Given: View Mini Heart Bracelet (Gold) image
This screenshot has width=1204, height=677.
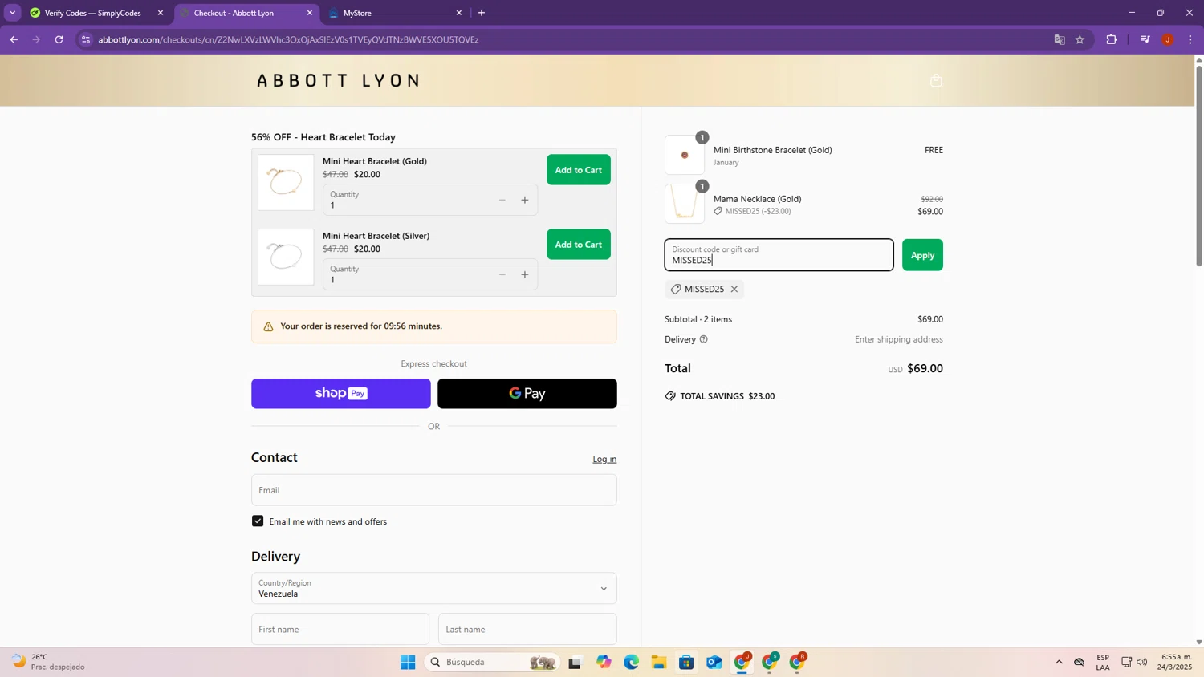Looking at the screenshot, I should point(286,182).
